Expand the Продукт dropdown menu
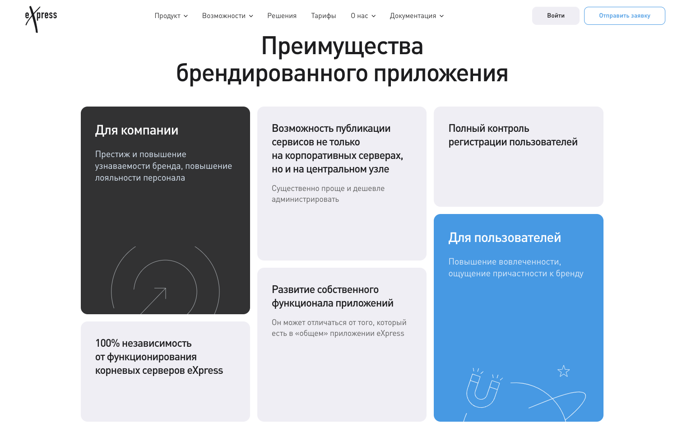Viewport: 687px width, 428px height. click(171, 16)
